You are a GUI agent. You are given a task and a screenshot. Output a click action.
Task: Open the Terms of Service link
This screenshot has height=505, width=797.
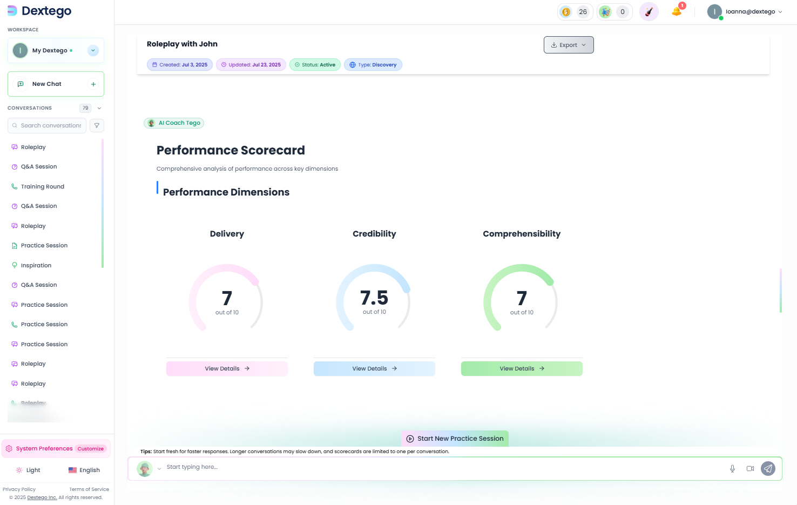click(x=89, y=489)
